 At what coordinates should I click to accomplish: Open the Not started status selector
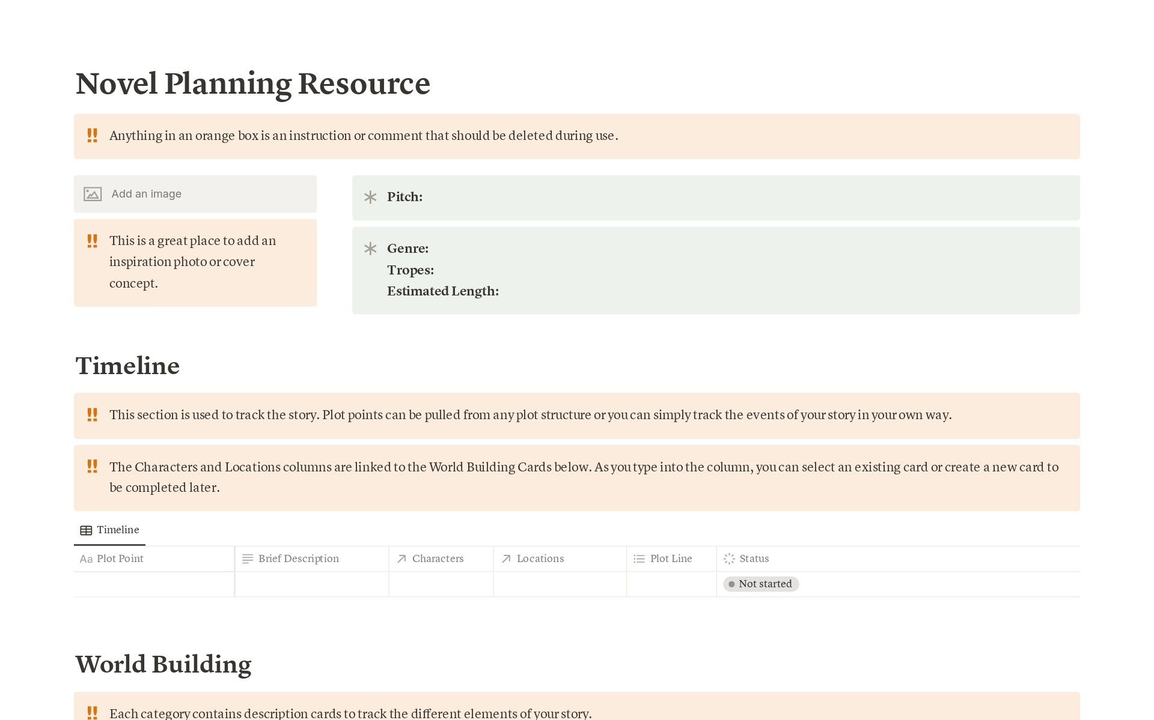click(x=761, y=584)
